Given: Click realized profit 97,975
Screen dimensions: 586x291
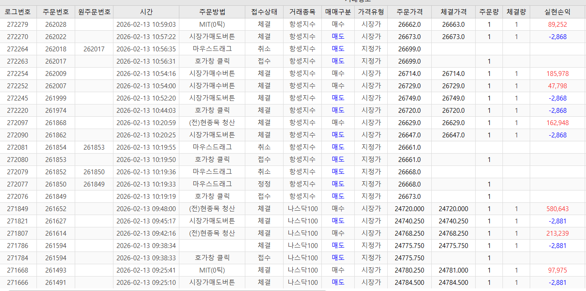Looking at the screenshot, I should 557,270.
